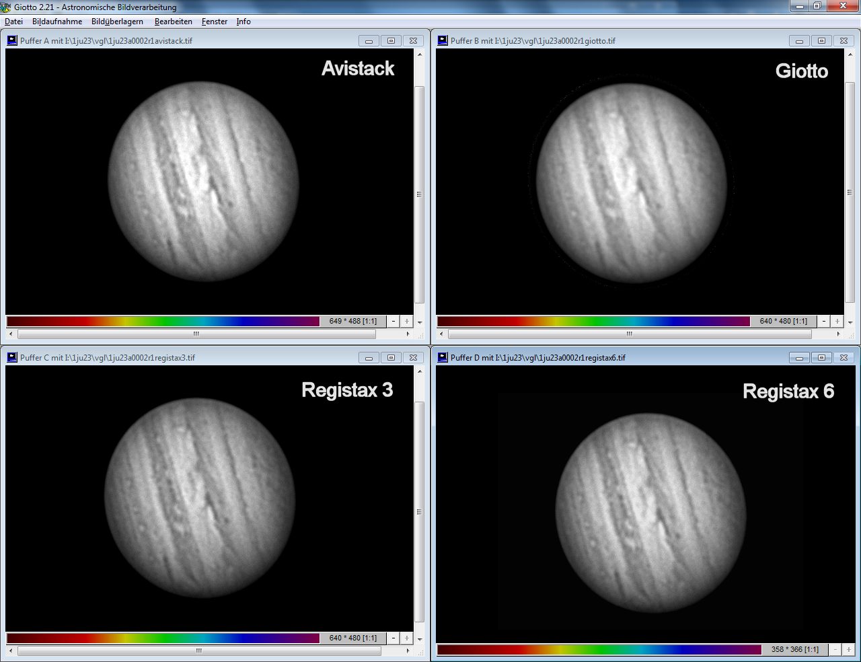Open the Bildüberlagern menu
Screen dimensions: 861x662
pos(117,22)
